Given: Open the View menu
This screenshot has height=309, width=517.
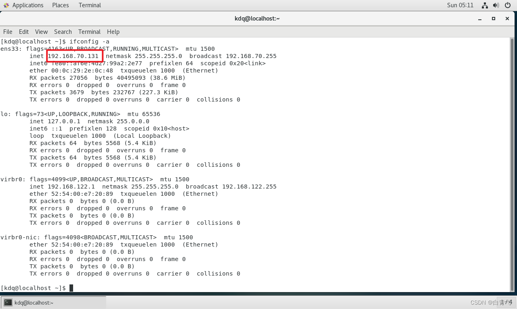Looking at the screenshot, I should click(41, 32).
